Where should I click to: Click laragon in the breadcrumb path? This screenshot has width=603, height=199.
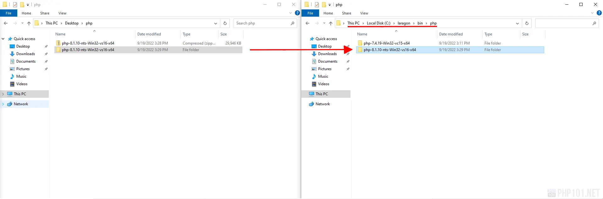point(404,23)
